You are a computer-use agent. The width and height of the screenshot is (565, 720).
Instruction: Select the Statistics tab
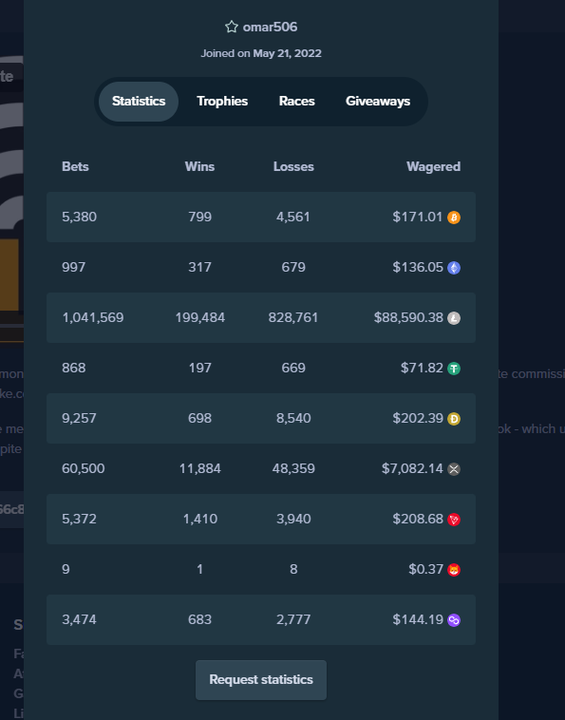[x=139, y=102]
